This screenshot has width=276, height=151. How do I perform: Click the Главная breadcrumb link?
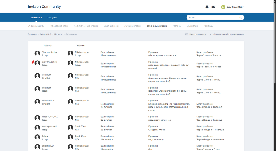(x=32, y=34)
